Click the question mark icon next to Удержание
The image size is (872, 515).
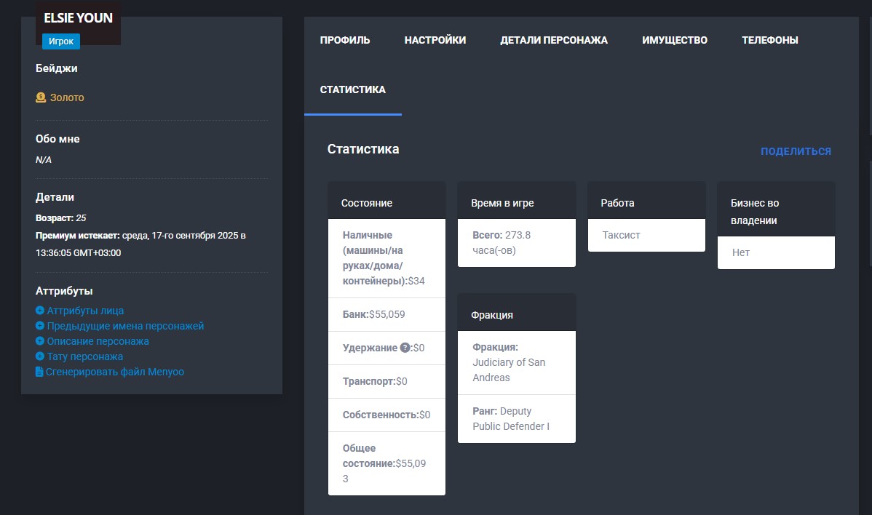(405, 348)
